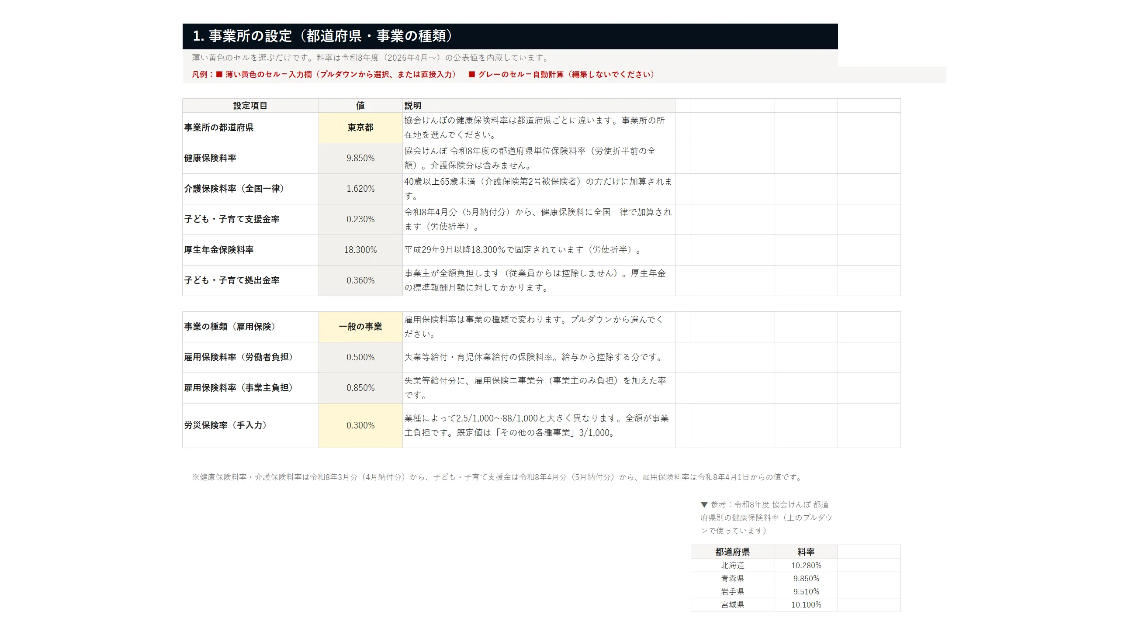Viewport: 1129px width, 635px height.
Task: Select the 雇用保険料率（労働者負担） label cell
Action: pos(250,357)
